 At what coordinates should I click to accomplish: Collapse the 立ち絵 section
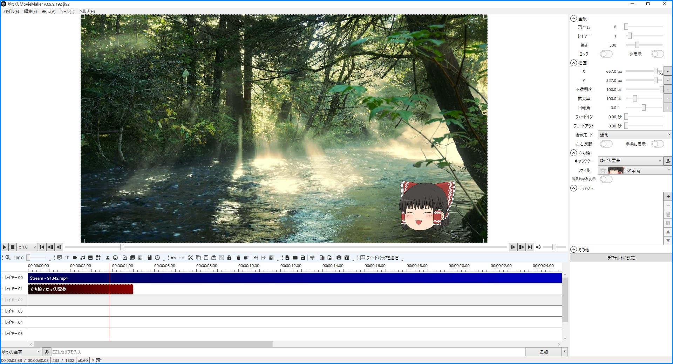pyautogui.click(x=573, y=153)
